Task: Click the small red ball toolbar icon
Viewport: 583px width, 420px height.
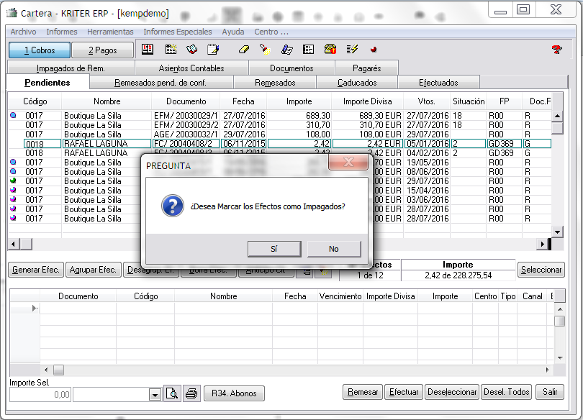Action: click(374, 50)
